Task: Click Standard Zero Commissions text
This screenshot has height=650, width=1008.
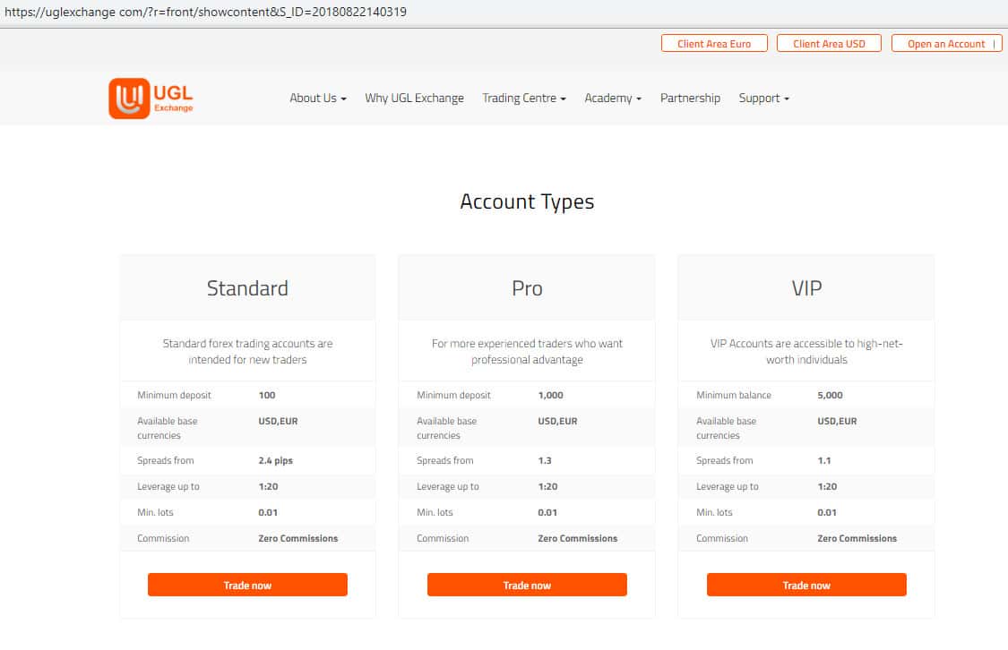Action: click(297, 538)
